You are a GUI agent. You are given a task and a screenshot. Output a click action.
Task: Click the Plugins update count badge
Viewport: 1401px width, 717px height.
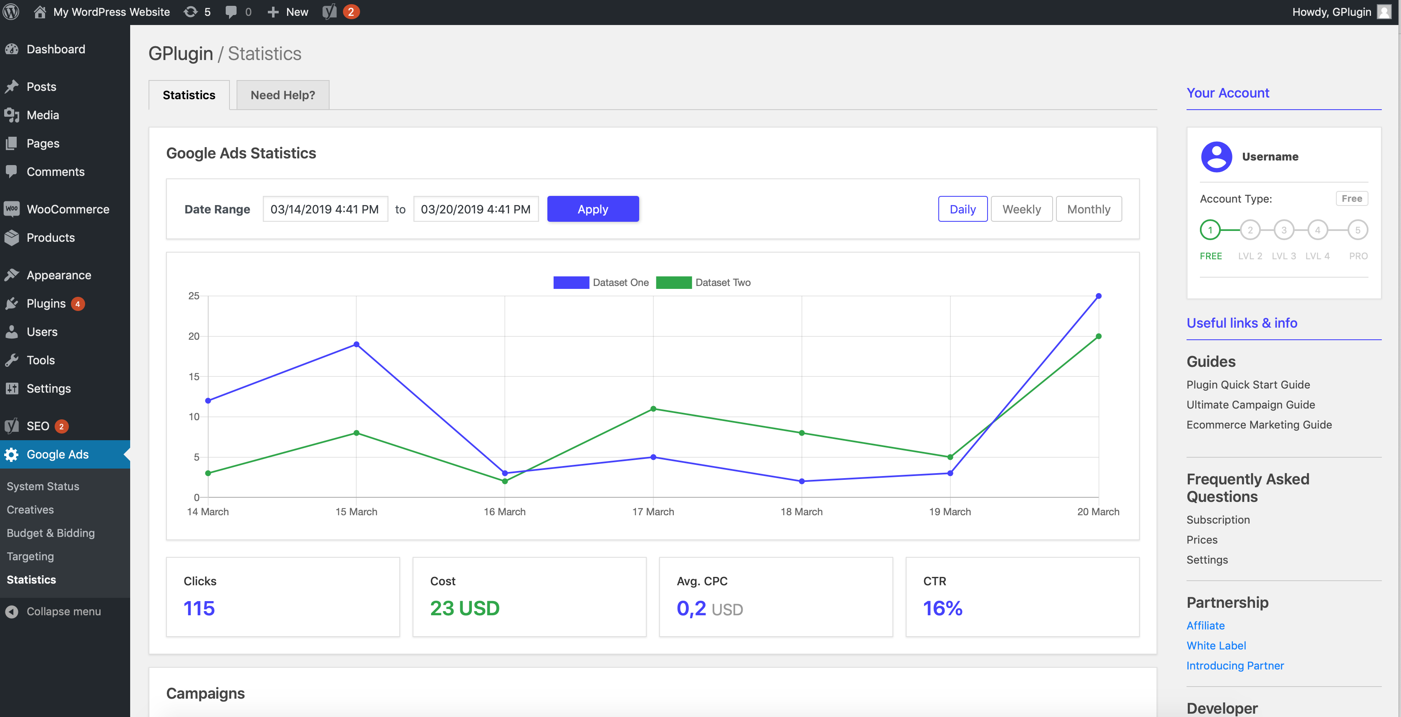(78, 304)
